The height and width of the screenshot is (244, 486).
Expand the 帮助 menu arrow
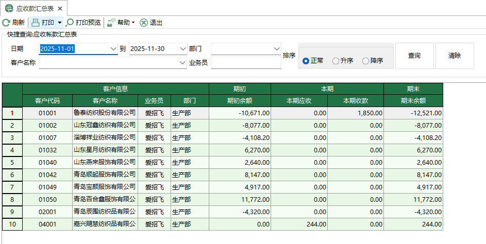point(133,23)
